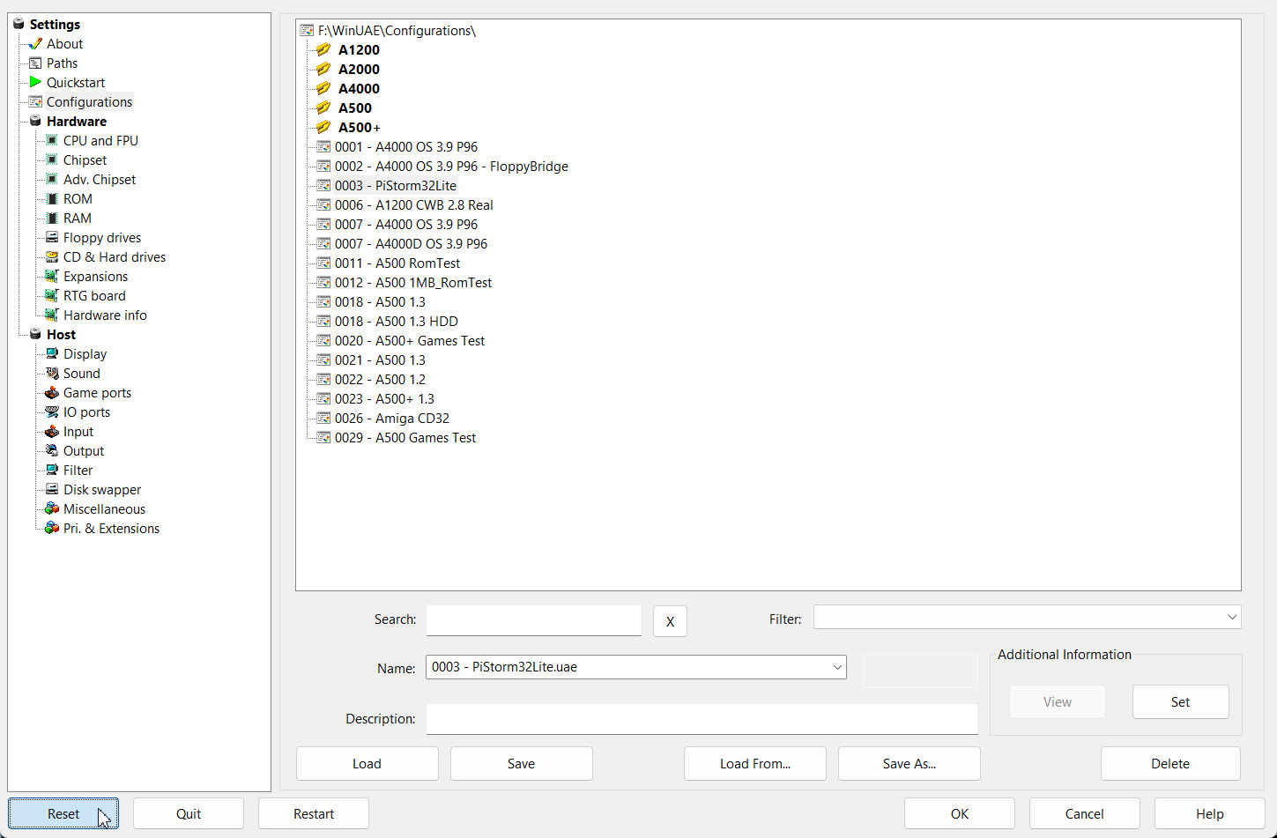Viewport: 1277px width, 838px height.
Task: Click the Reset button
Action: (x=63, y=814)
